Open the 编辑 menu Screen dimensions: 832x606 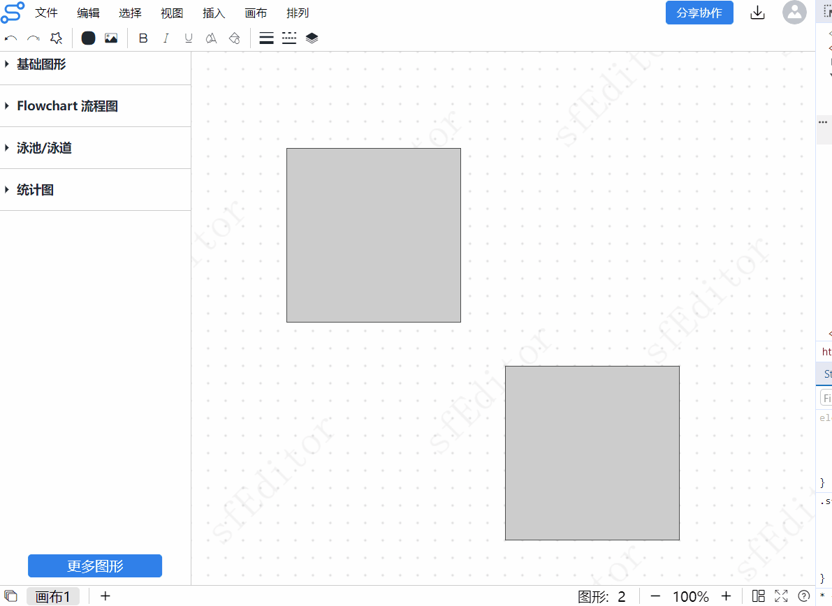[x=88, y=13]
